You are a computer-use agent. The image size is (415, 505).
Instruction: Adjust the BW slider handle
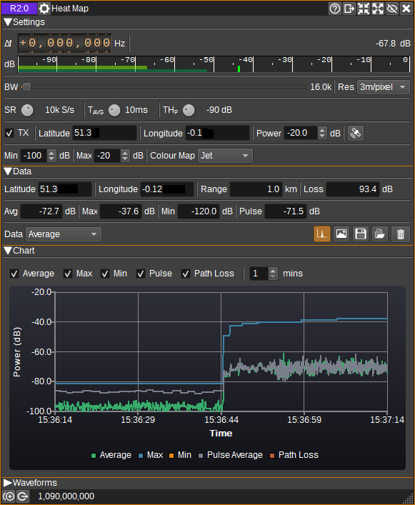[x=27, y=87]
